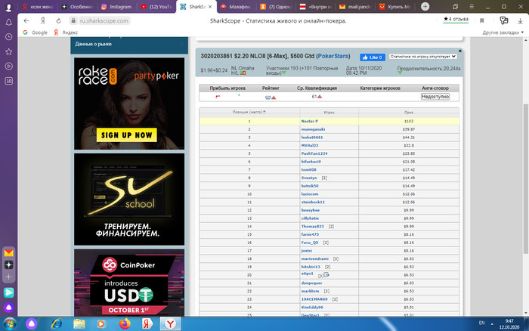
Task: Bookmark this page with the bookmark icon
Action: pos(482,21)
